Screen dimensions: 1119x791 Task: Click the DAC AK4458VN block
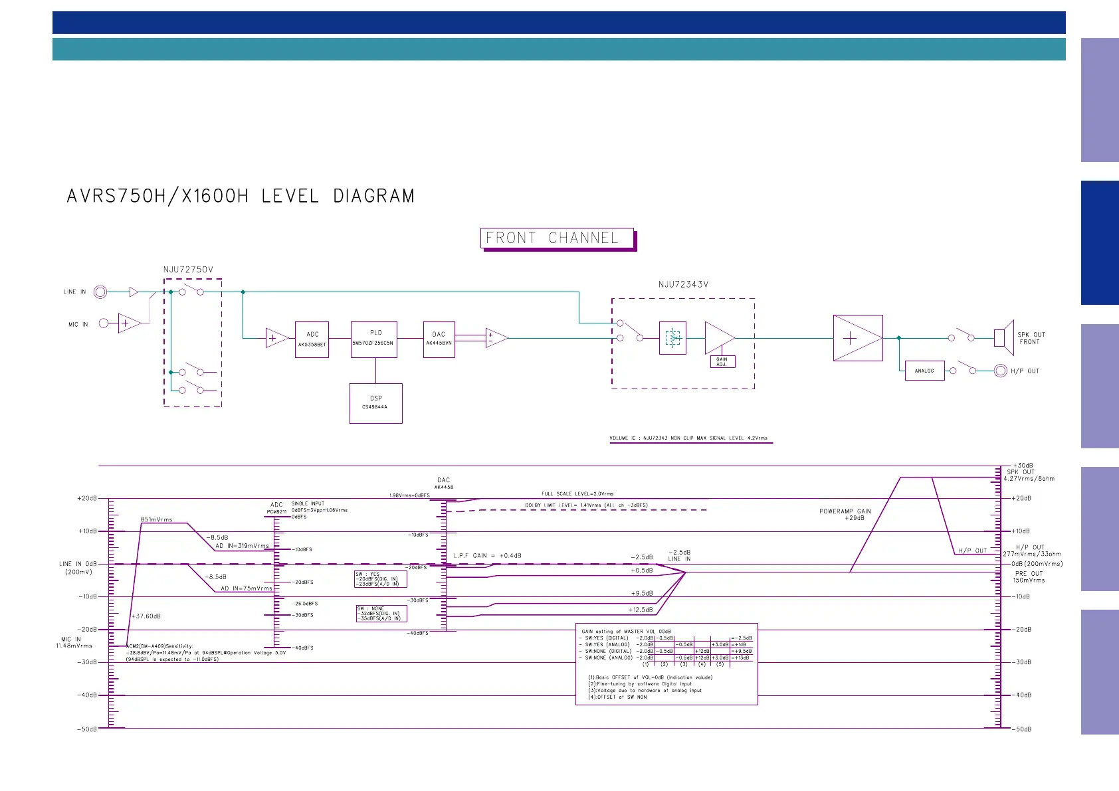pos(439,339)
